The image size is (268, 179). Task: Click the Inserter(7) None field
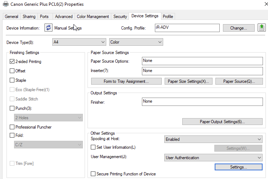pos(202,71)
